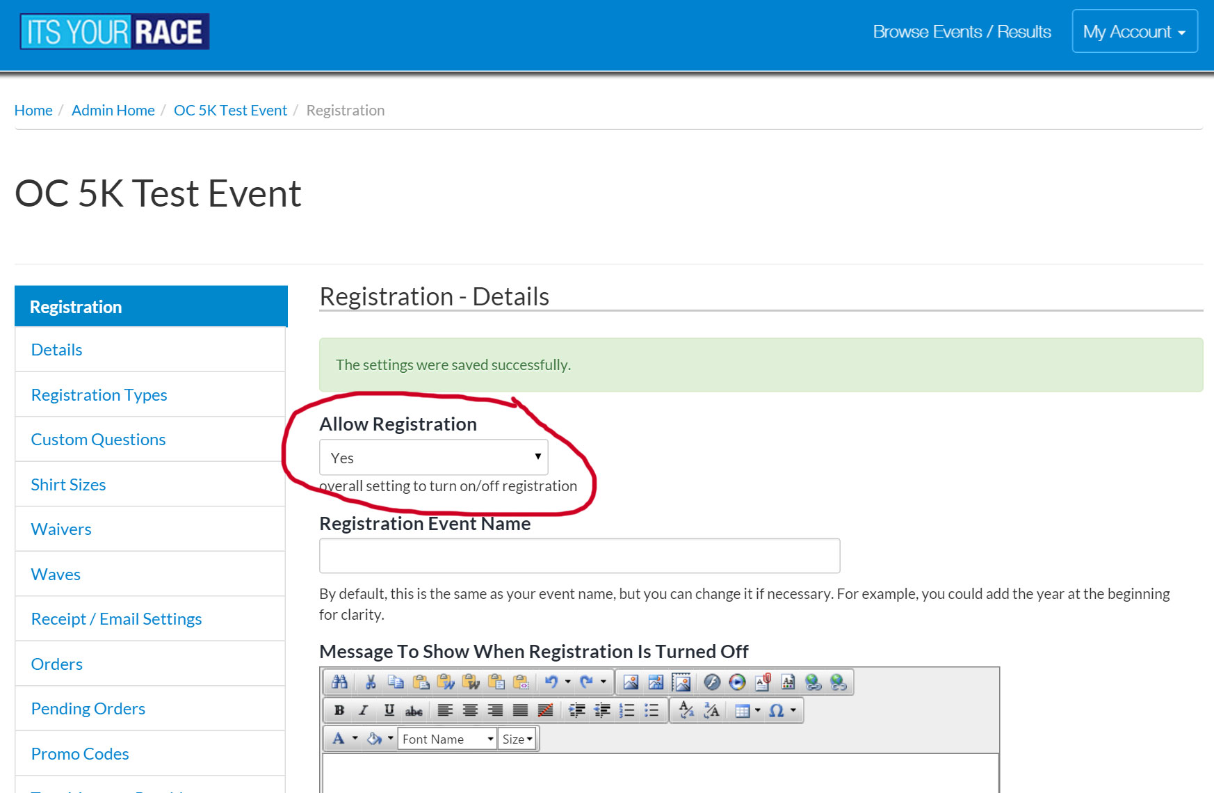The image size is (1214, 793).
Task: Open Registration Types in the sidebar
Action: pyautogui.click(x=99, y=395)
